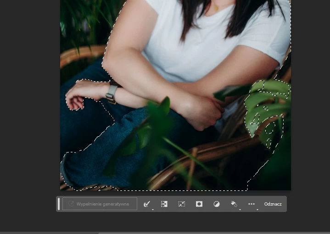The height and width of the screenshot is (234, 330).
Task: Click the Wypełnienie generatywne button
Action: tap(100, 204)
